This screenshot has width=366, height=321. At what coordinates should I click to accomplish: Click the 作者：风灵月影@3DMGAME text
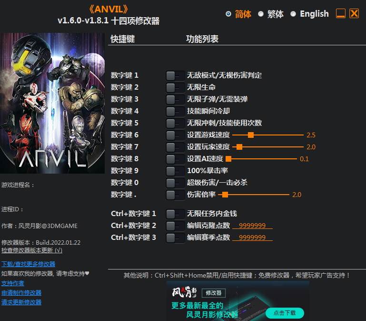pyautogui.click(x=40, y=226)
